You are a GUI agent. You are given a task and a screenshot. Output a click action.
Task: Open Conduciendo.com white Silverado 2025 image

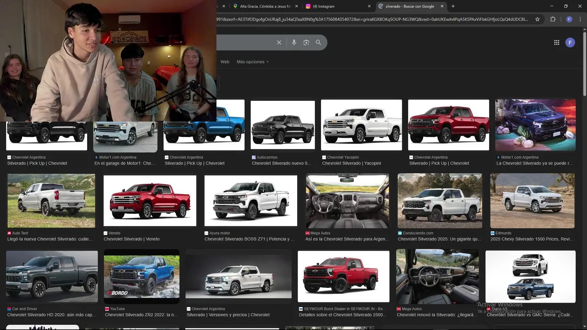(x=440, y=201)
